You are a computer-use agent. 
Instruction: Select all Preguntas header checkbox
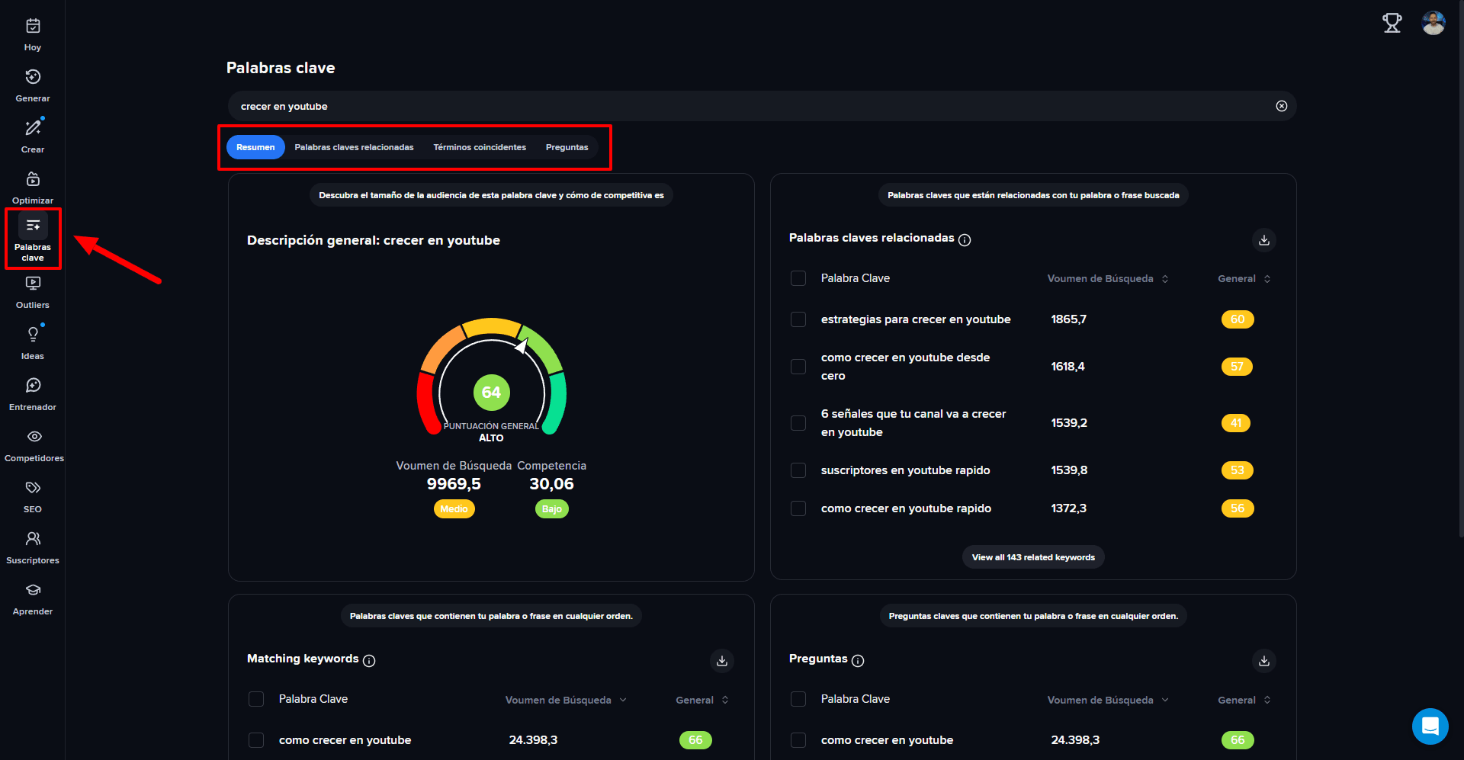coord(798,699)
